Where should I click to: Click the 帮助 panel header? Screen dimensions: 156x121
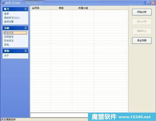(15, 51)
